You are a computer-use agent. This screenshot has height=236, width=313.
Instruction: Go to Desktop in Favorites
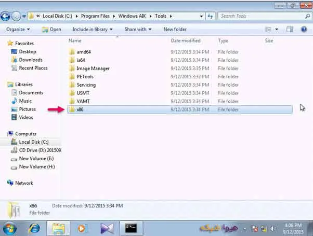pos(28,52)
